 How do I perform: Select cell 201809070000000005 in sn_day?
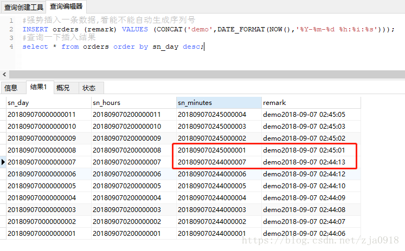[49, 186]
